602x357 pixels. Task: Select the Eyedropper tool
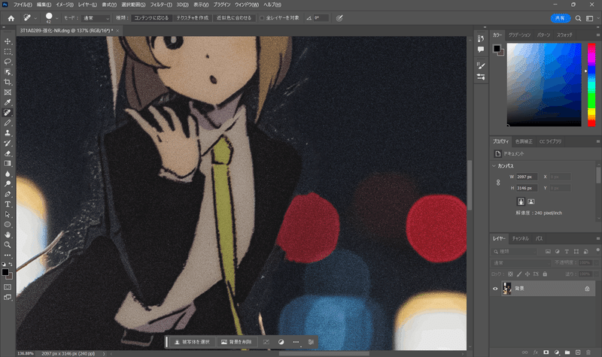point(8,102)
